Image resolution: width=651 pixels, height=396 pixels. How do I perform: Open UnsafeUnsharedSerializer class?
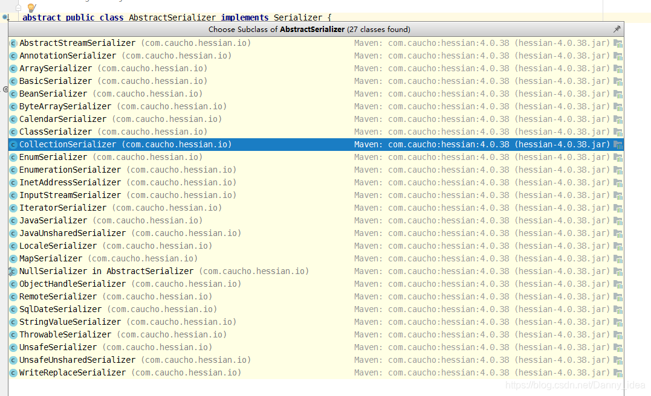316,360
